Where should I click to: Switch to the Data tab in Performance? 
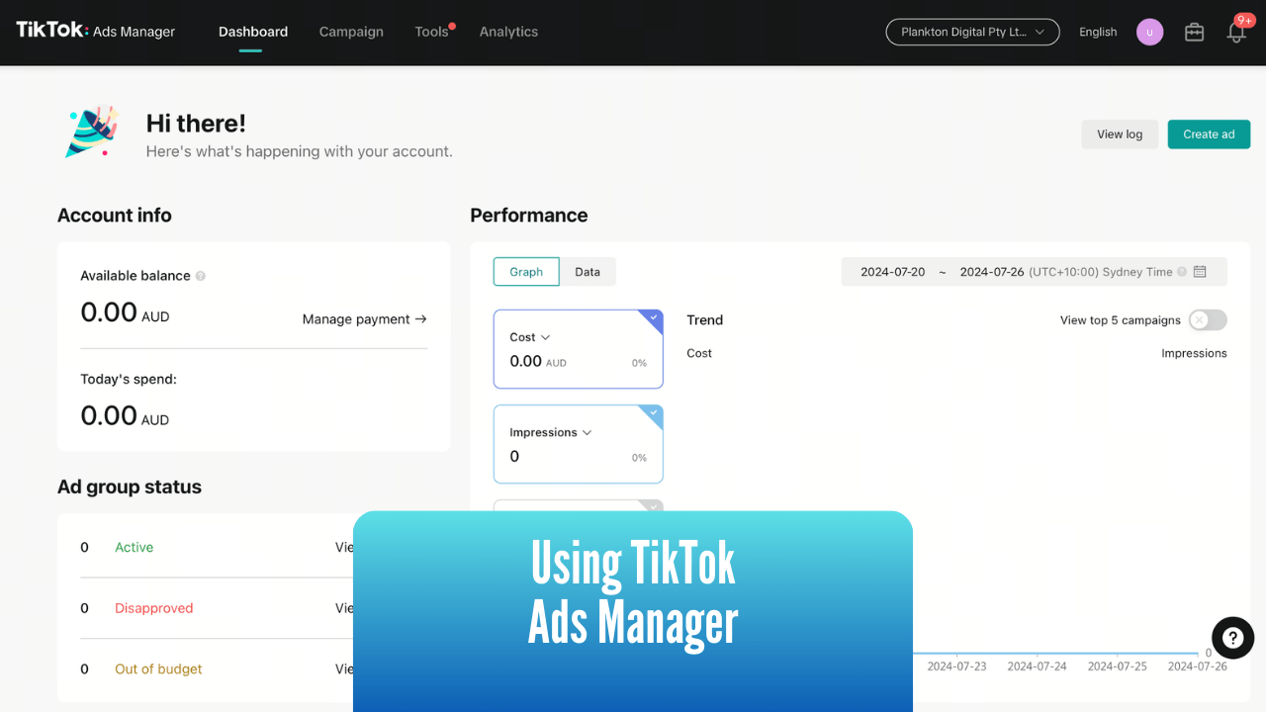click(588, 271)
